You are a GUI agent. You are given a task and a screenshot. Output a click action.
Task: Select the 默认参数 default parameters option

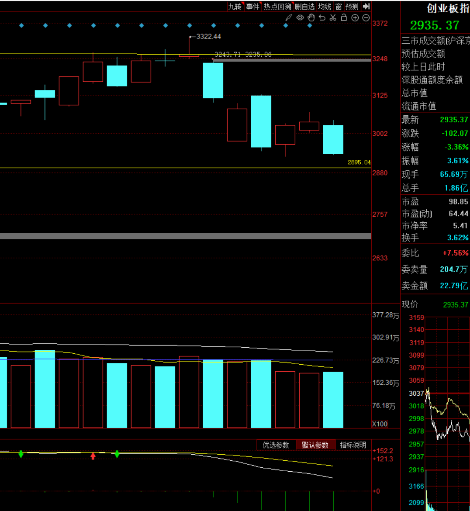[315, 445]
